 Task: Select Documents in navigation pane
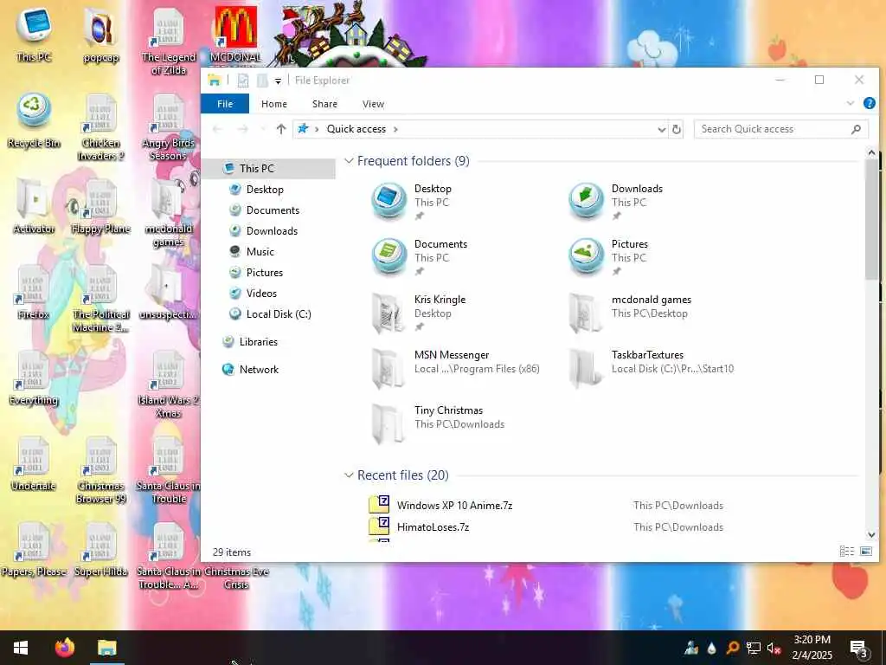click(x=273, y=210)
